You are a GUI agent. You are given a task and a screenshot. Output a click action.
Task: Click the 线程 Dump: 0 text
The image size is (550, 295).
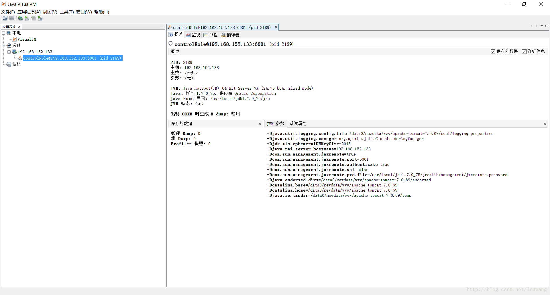pyautogui.click(x=186, y=133)
